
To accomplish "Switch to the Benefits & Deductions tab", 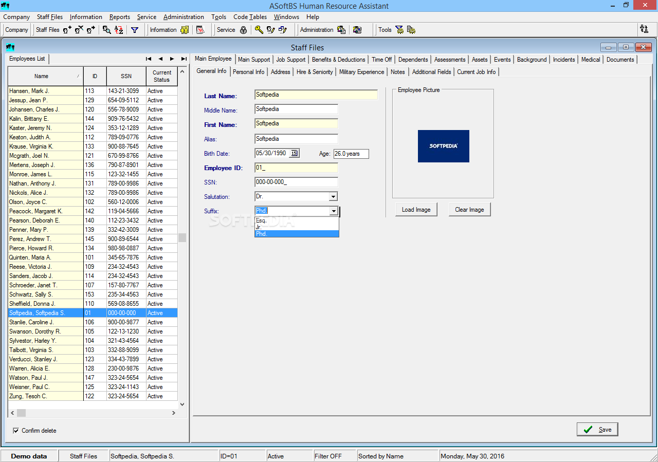I will coord(338,60).
